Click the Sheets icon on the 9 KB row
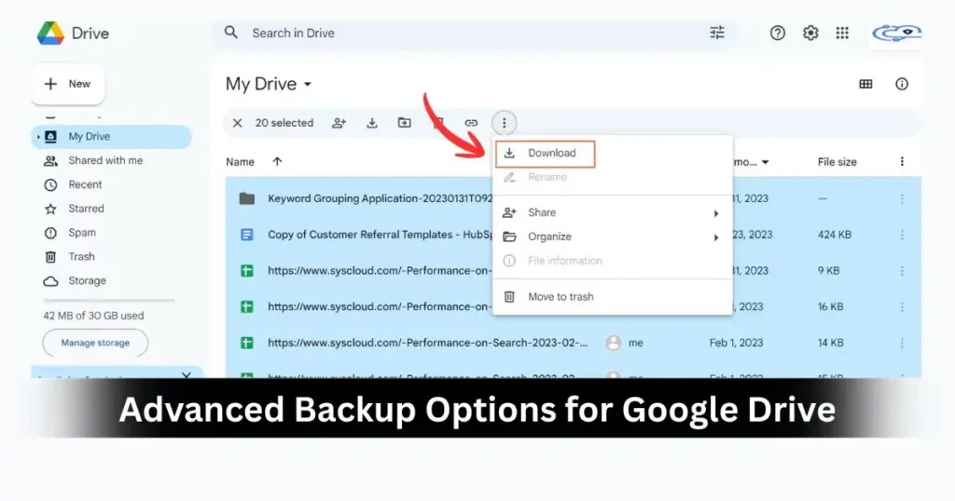Screen dimensions: 955x501 [246, 271]
